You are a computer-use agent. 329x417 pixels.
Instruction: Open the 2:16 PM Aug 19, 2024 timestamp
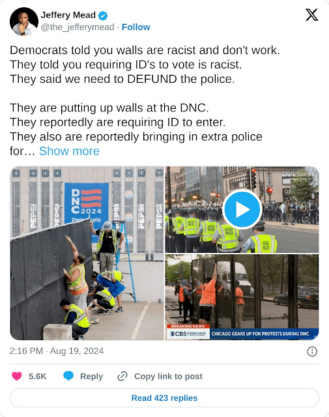click(x=57, y=351)
